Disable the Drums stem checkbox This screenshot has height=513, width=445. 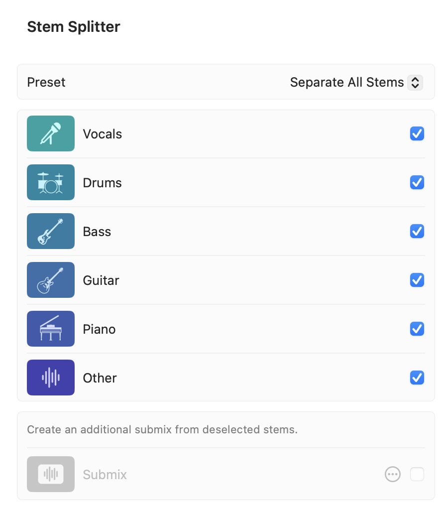(417, 182)
